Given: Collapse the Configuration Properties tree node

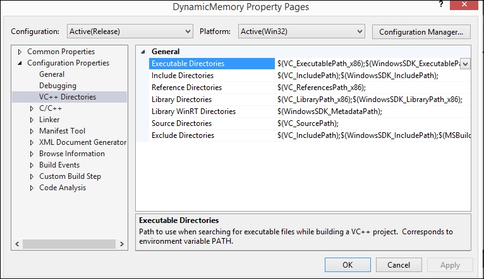Looking at the screenshot, I should pyautogui.click(x=20, y=63).
